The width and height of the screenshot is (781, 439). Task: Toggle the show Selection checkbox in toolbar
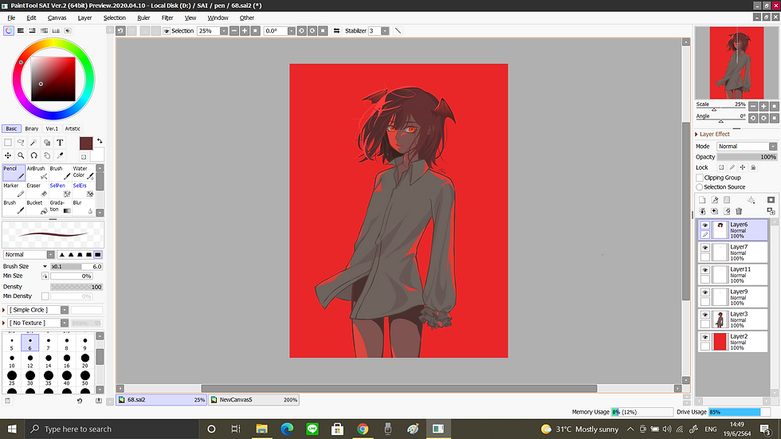[167, 31]
